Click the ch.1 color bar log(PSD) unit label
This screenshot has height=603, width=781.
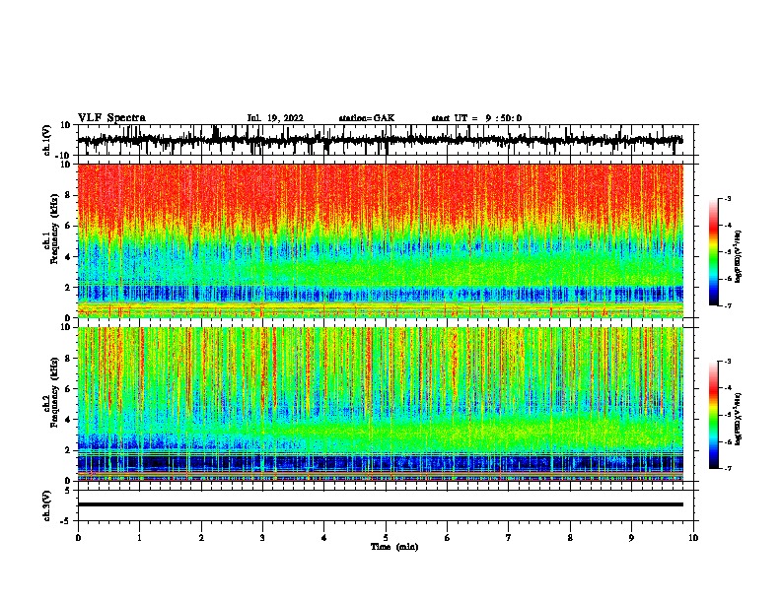tap(739, 256)
